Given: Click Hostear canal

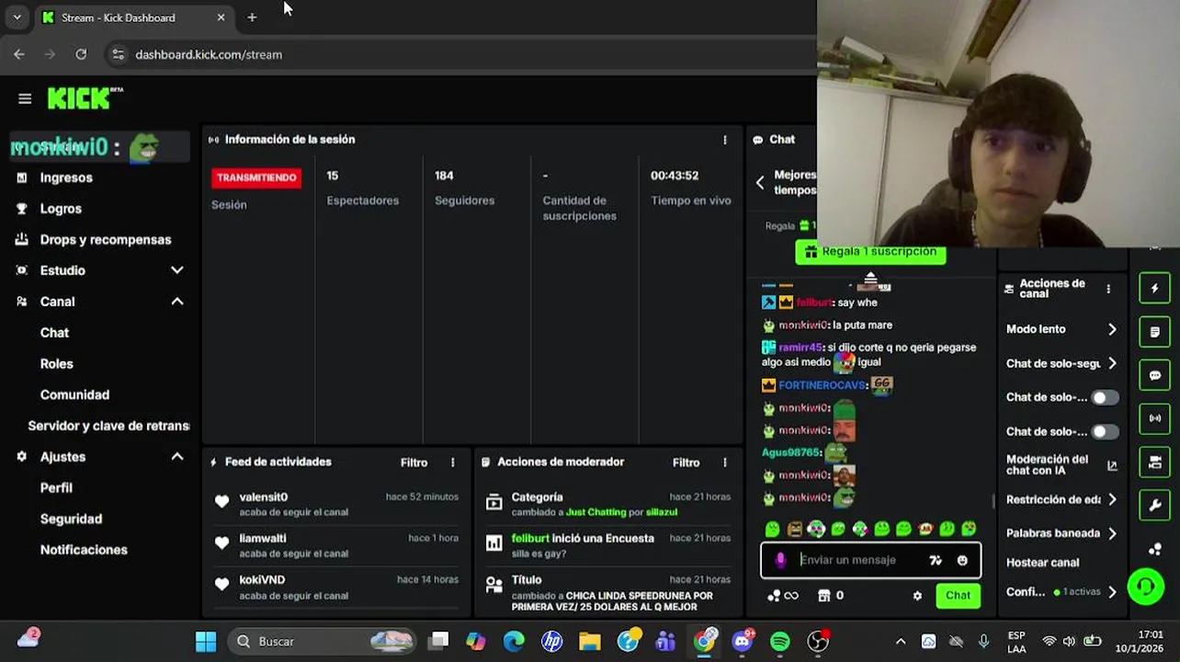Looking at the screenshot, I should click(x=1042, y=563).
